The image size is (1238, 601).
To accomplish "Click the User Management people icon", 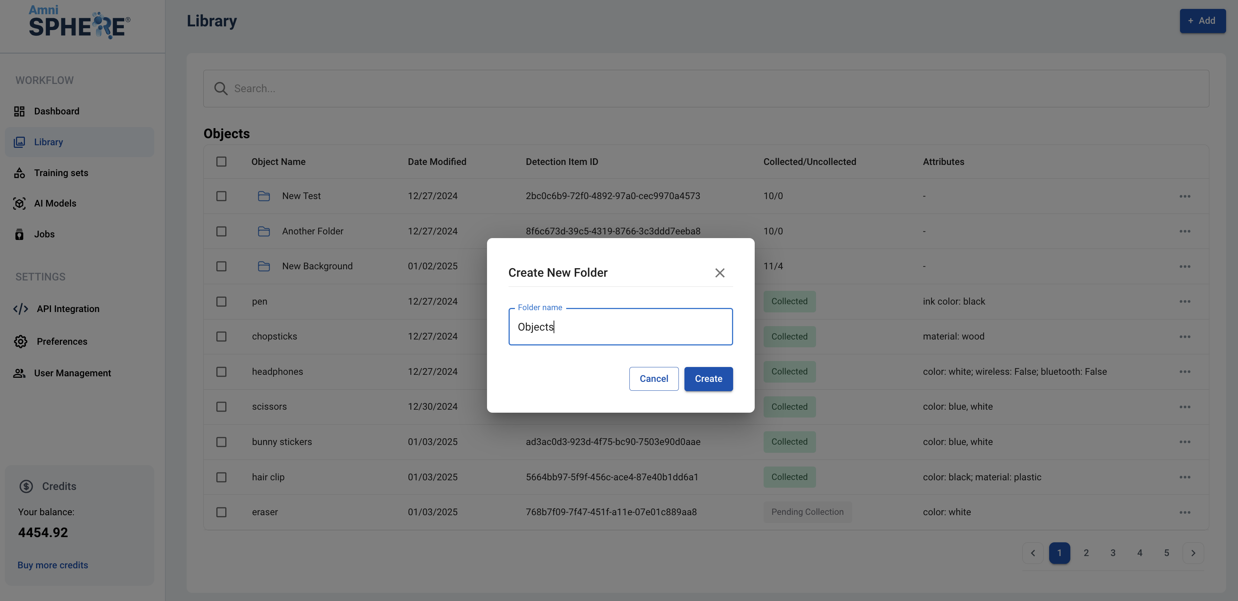I will click(19, 373).
